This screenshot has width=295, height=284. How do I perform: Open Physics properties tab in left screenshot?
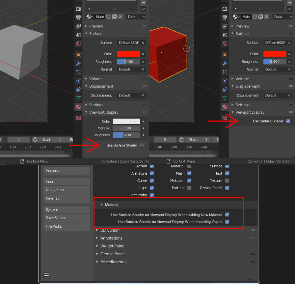(x=78, y=81)
